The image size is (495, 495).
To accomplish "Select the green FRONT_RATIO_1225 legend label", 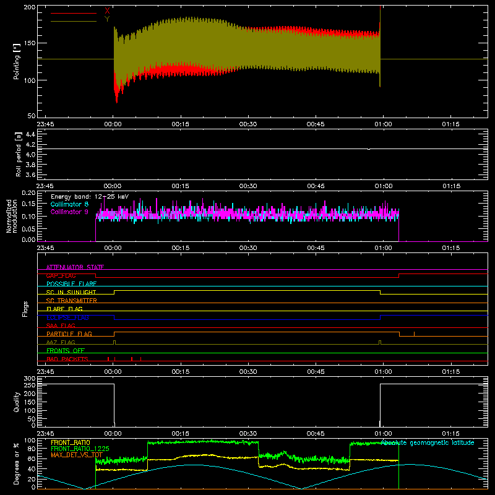I will 80,449.
